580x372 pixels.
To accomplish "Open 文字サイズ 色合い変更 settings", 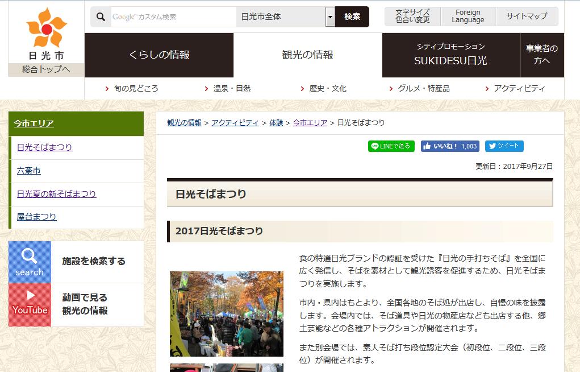I will tap(412, 16).
